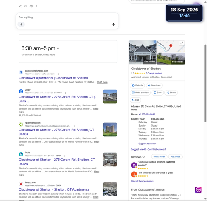
Task: Open options menu for Realtor.com result
Action: [x=65, y=185]
